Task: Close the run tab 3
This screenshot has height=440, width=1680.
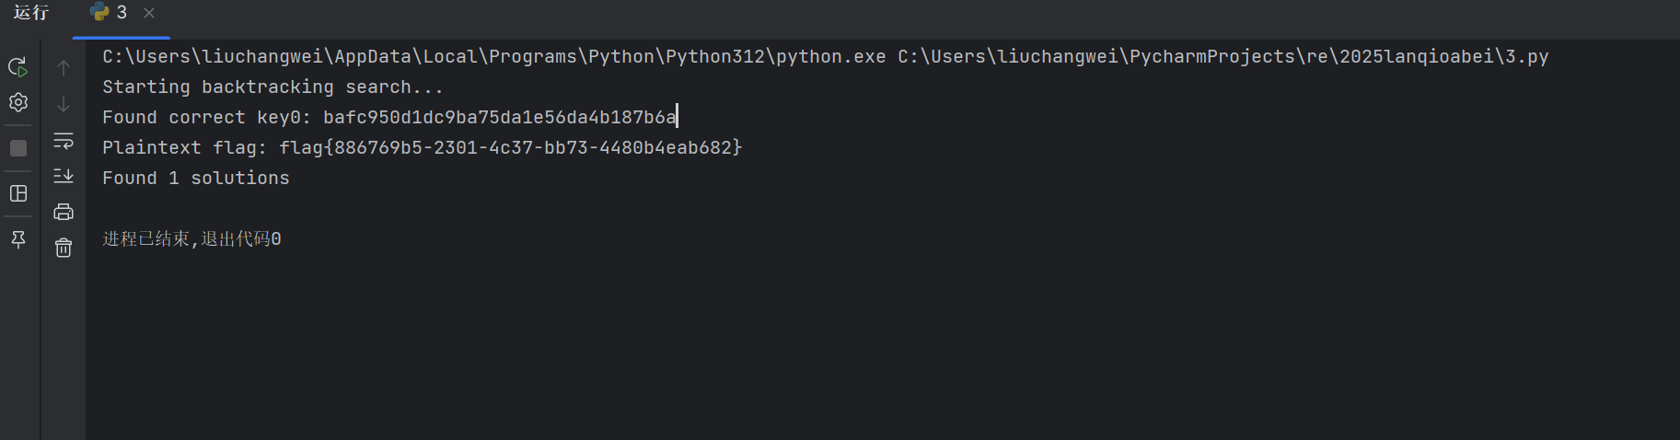Action: (149, 13)
